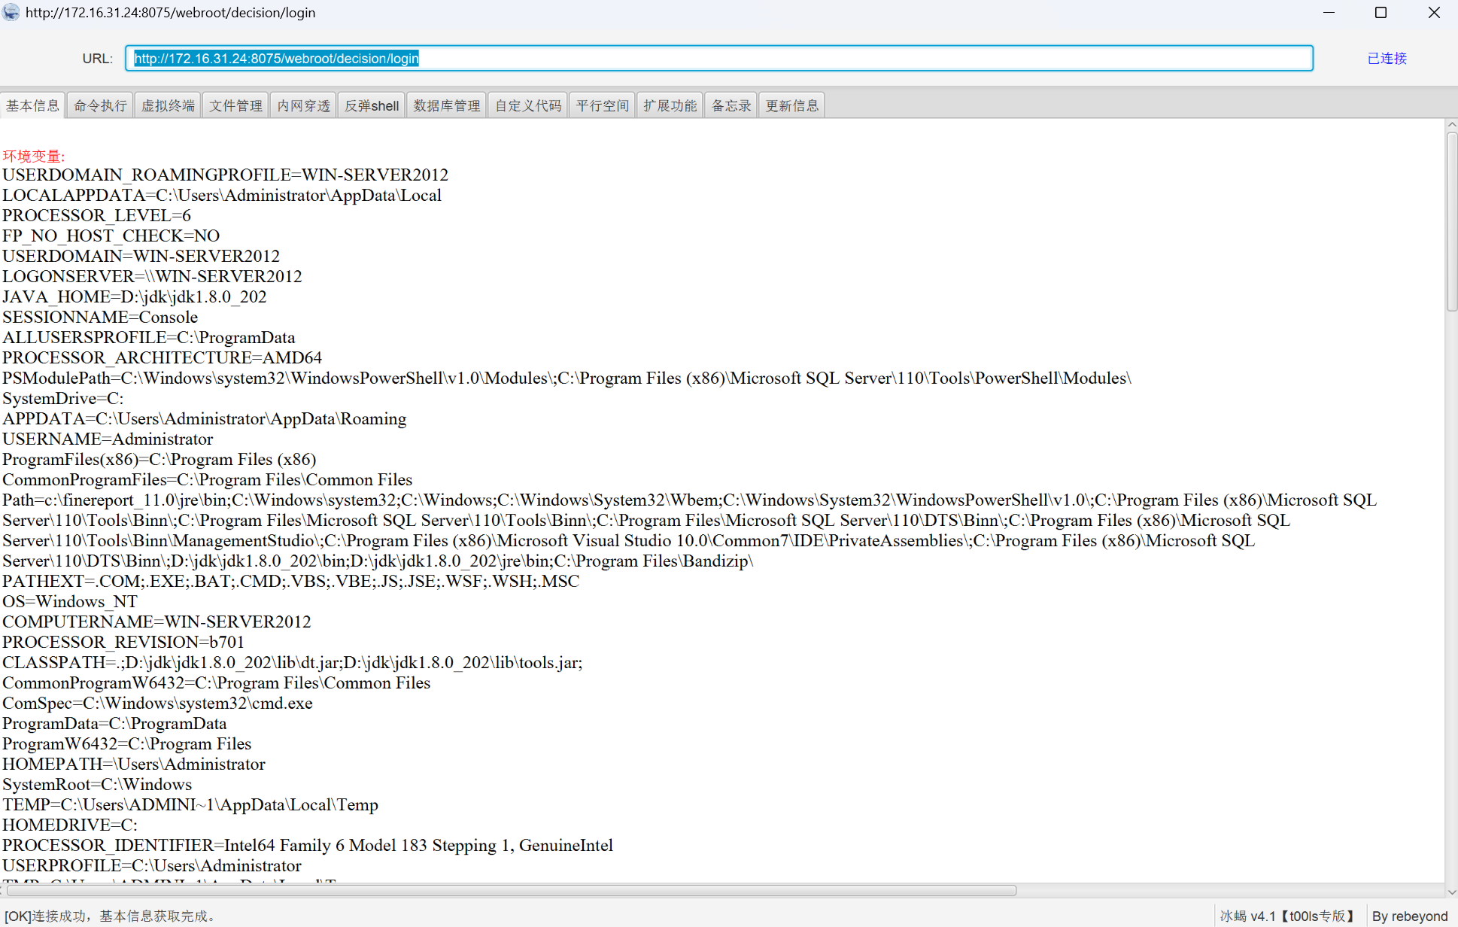Select the 自定义代码 tab

[x=528, y=105]
